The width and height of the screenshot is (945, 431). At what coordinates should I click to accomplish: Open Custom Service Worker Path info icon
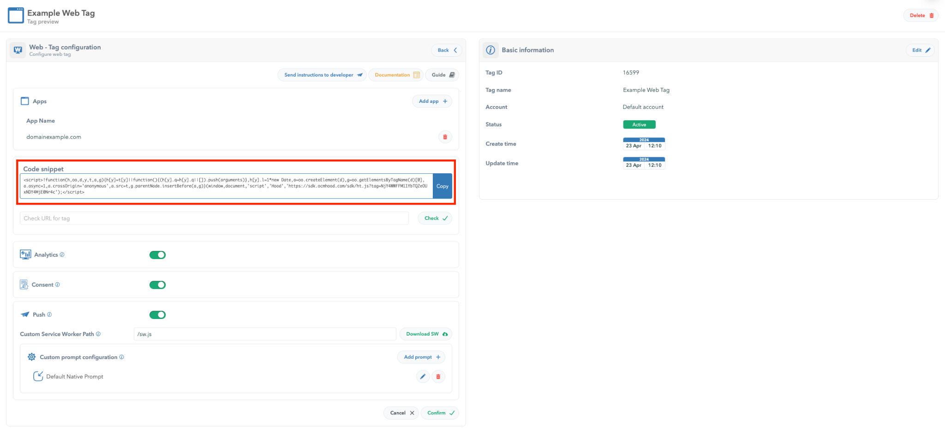pyautogui.click(x=98, y=334)
